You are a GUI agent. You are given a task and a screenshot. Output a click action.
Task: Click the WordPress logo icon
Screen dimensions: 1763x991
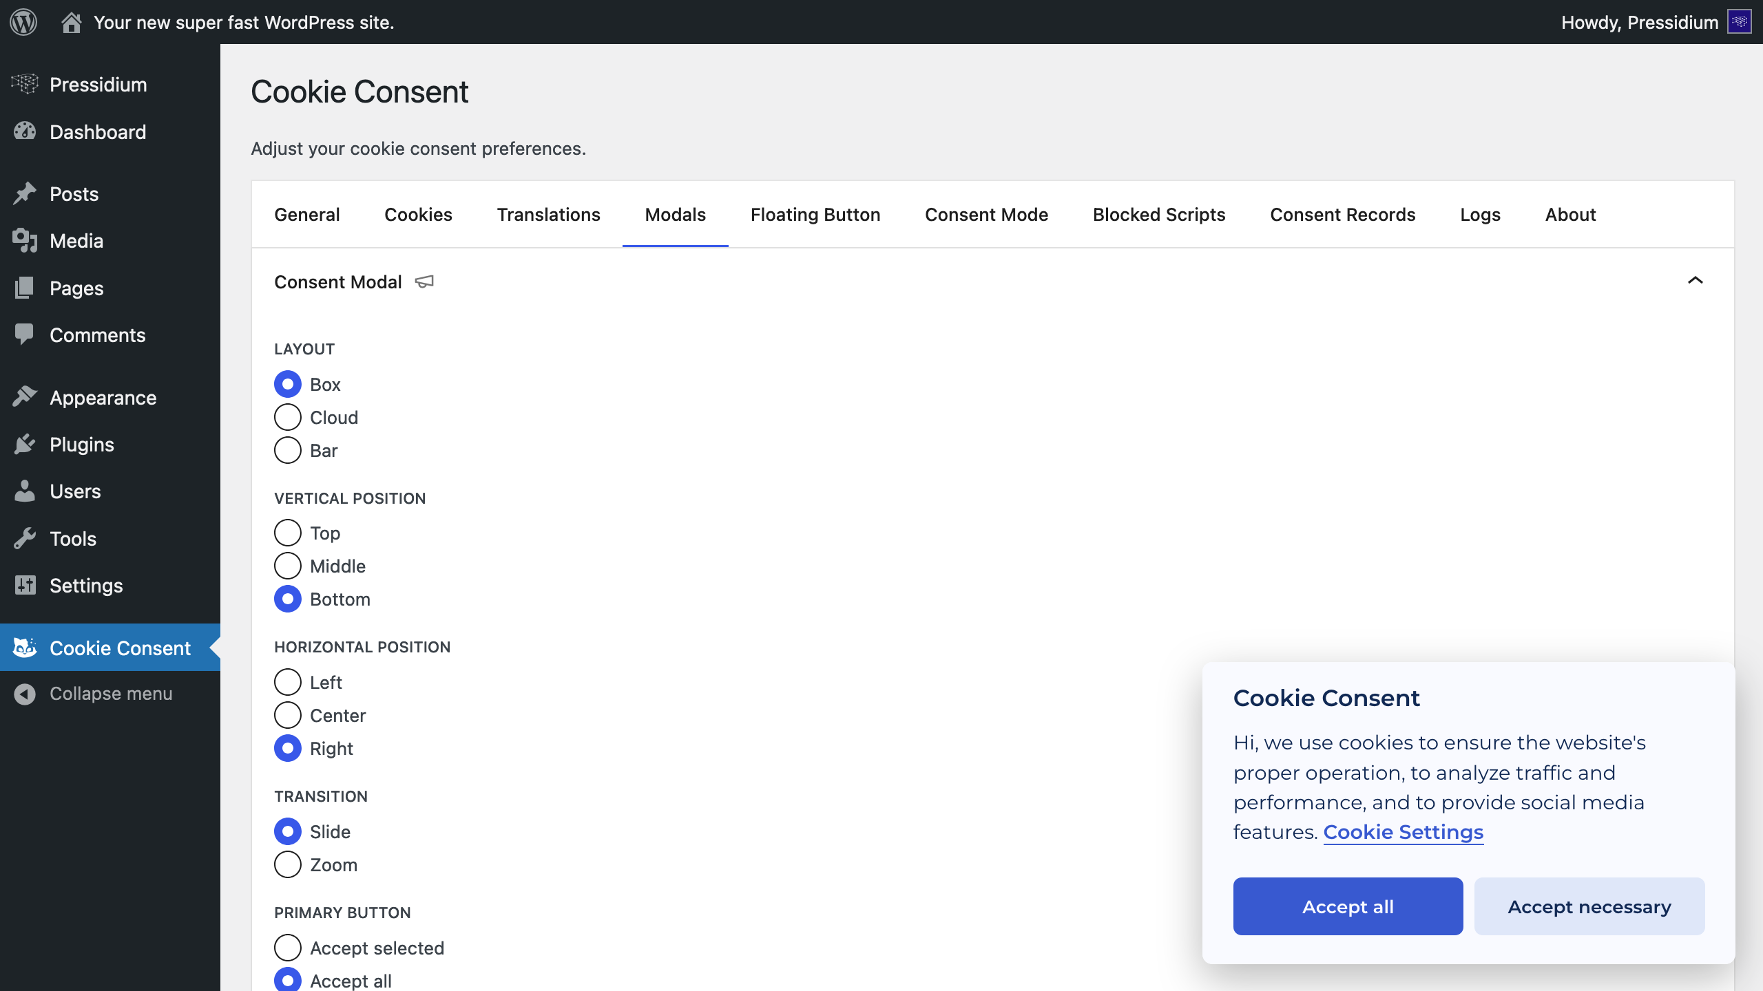point(25,22)
